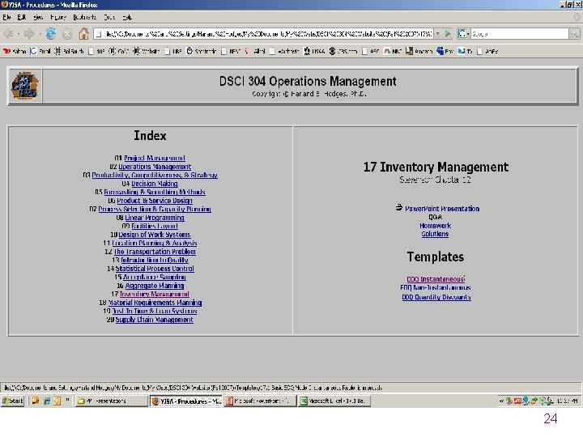This screenshot has height=437, width=583.
Task: Open the Alltel bookmark
Action: pos(255,51)
